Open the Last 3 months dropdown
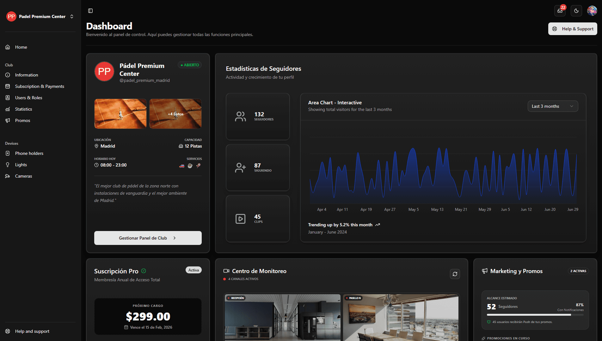The height and width of the screenshot is (341, 602). point(553,106)
